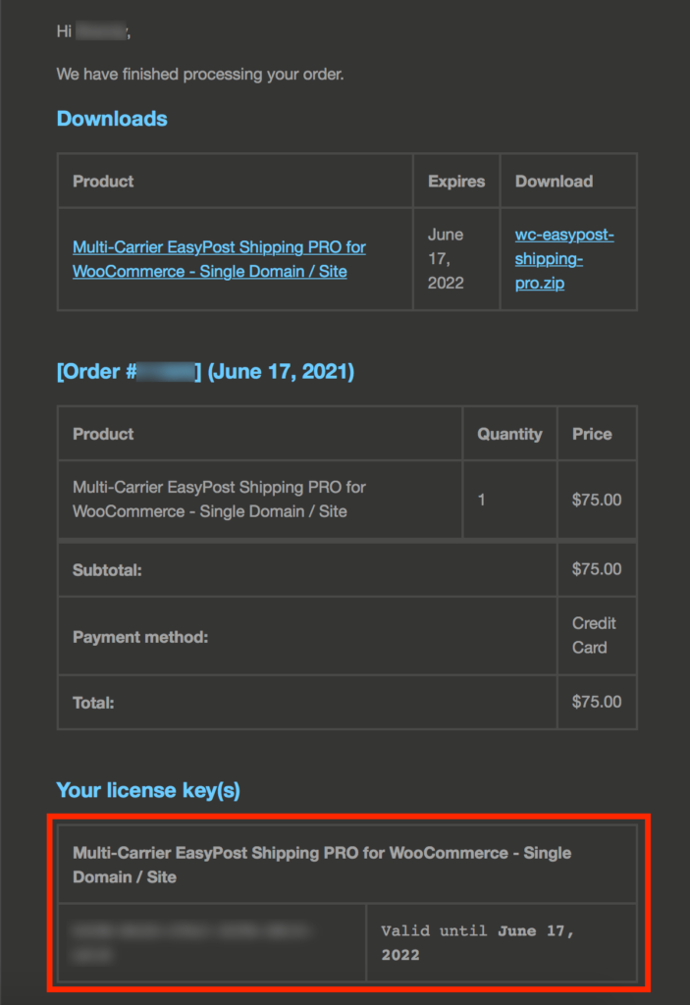This screenshot has width=690, height=1005.
Task: Click the Expires column header
Action: point(456,182)
